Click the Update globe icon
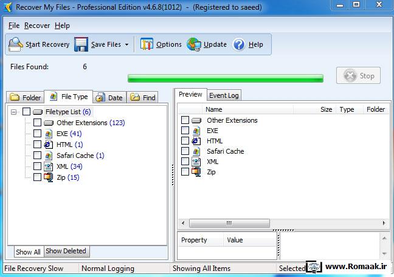The height and width of the screenshot is (277, 394). click(194, 44)
